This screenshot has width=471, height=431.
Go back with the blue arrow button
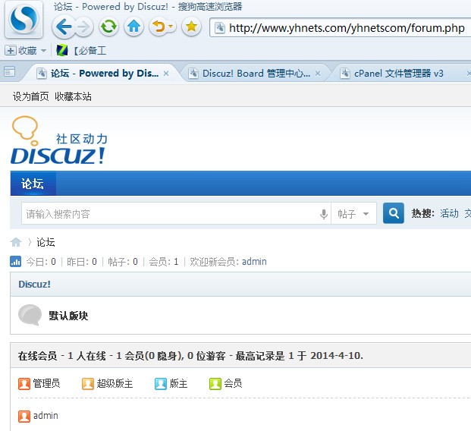tap(64, 27)
